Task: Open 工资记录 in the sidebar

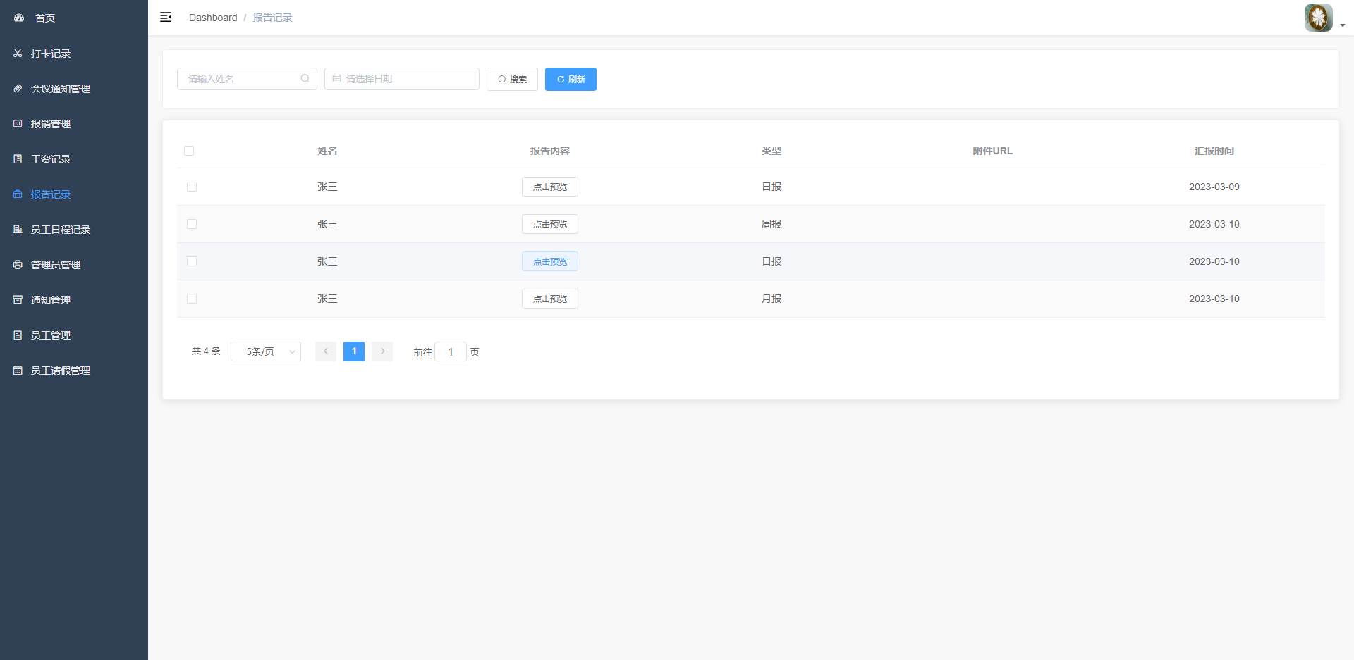Action: (x=51, y=159)
